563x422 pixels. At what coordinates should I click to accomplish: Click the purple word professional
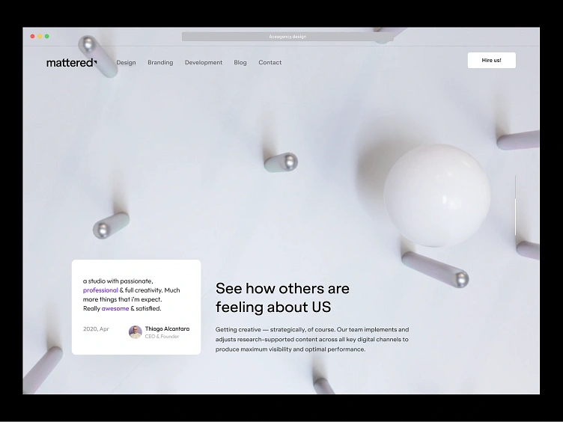100,290
